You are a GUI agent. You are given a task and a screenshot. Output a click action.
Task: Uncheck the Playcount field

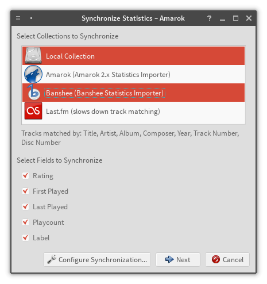[25, 222]
